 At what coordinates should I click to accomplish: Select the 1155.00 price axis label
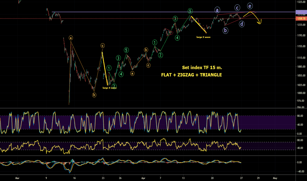pyautogui.click(x=301, y=46)
